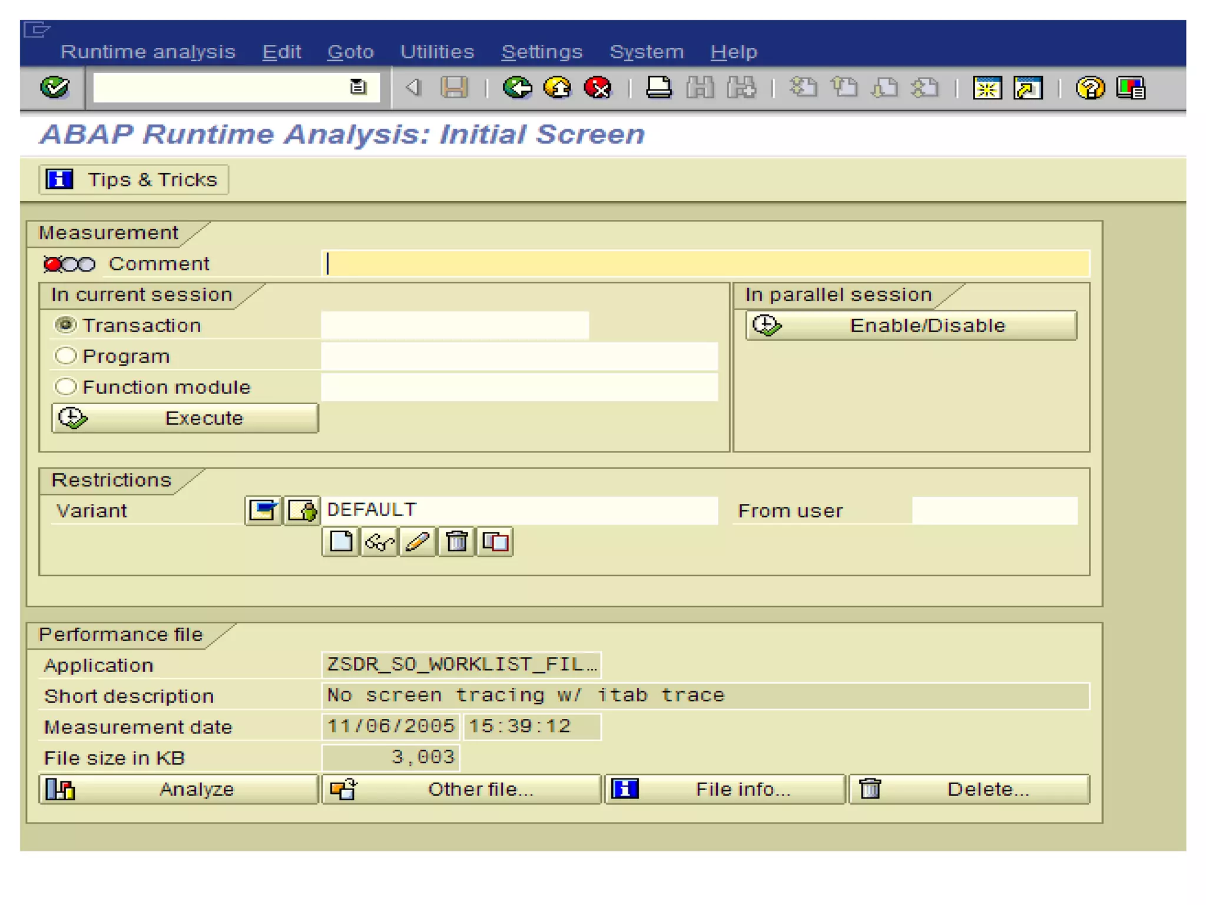Click the Last Page icon
The width and height of the screenshot is (1206, 905).
pos(925,88)
